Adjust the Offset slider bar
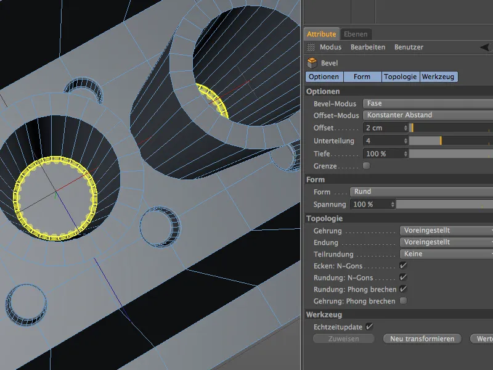 [451, 128]
